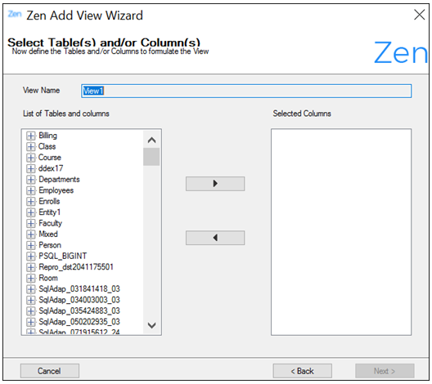Expand the SqlAdap_050202935_03 table node
The width and height of the screenshot is (432, 384).
coord(31,322)
